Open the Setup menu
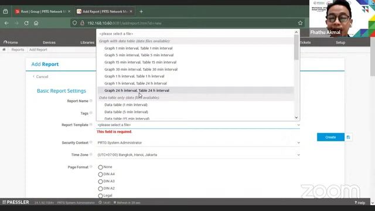This screenshot has width=375, height=211. (x=340, y=42)
